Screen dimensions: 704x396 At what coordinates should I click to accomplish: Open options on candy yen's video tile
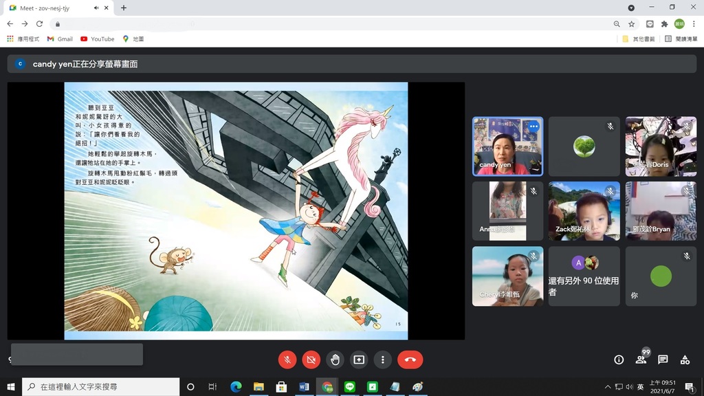[533, 126]
